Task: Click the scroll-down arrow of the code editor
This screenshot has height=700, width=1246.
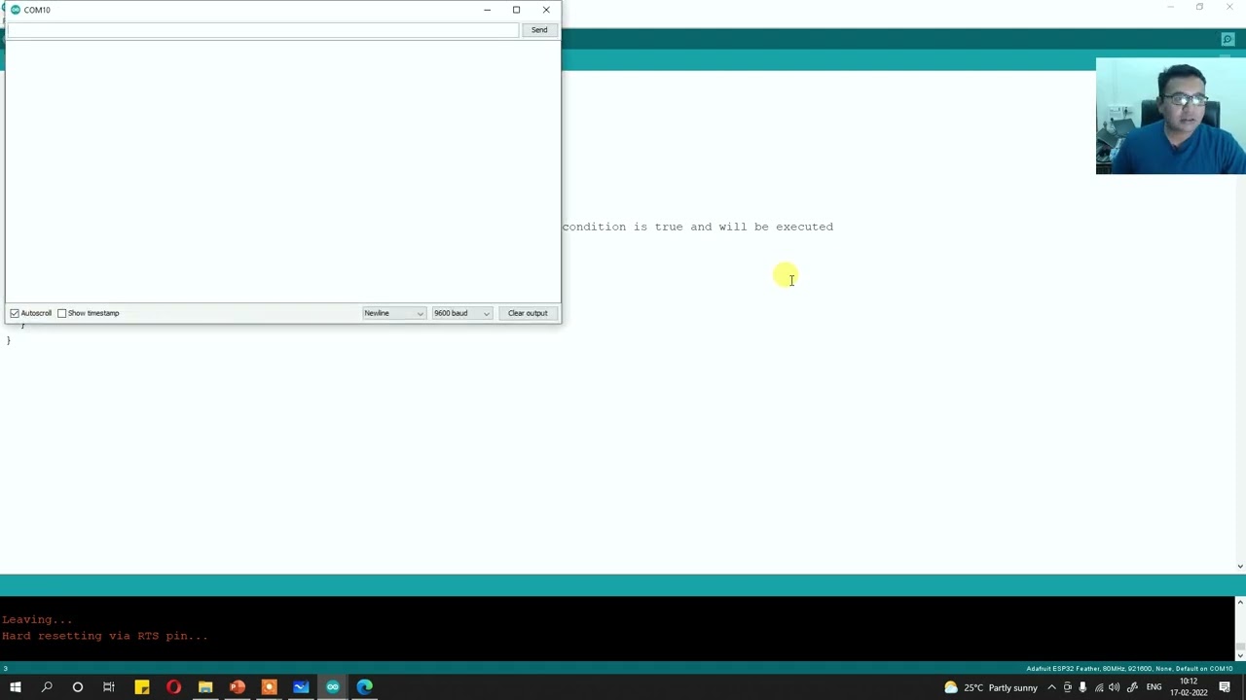Action: click(1240, 566)
